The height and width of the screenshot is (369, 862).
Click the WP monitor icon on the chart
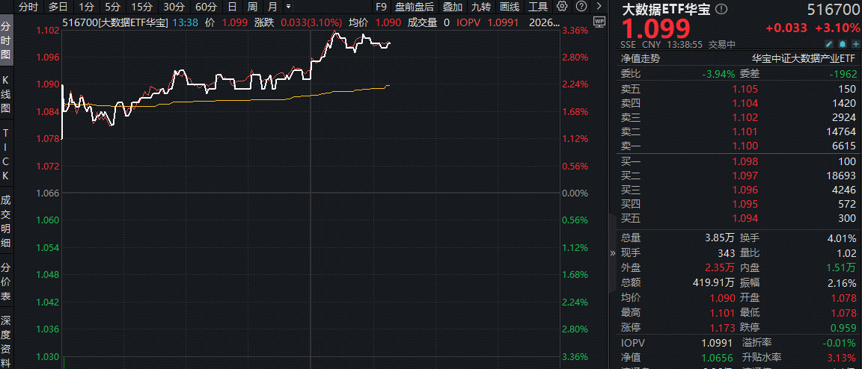(x=598, y=22)
